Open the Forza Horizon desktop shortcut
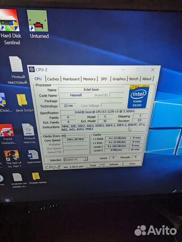Image resolution: width=182 pixels, height=242 pixels. coord(7,134)
